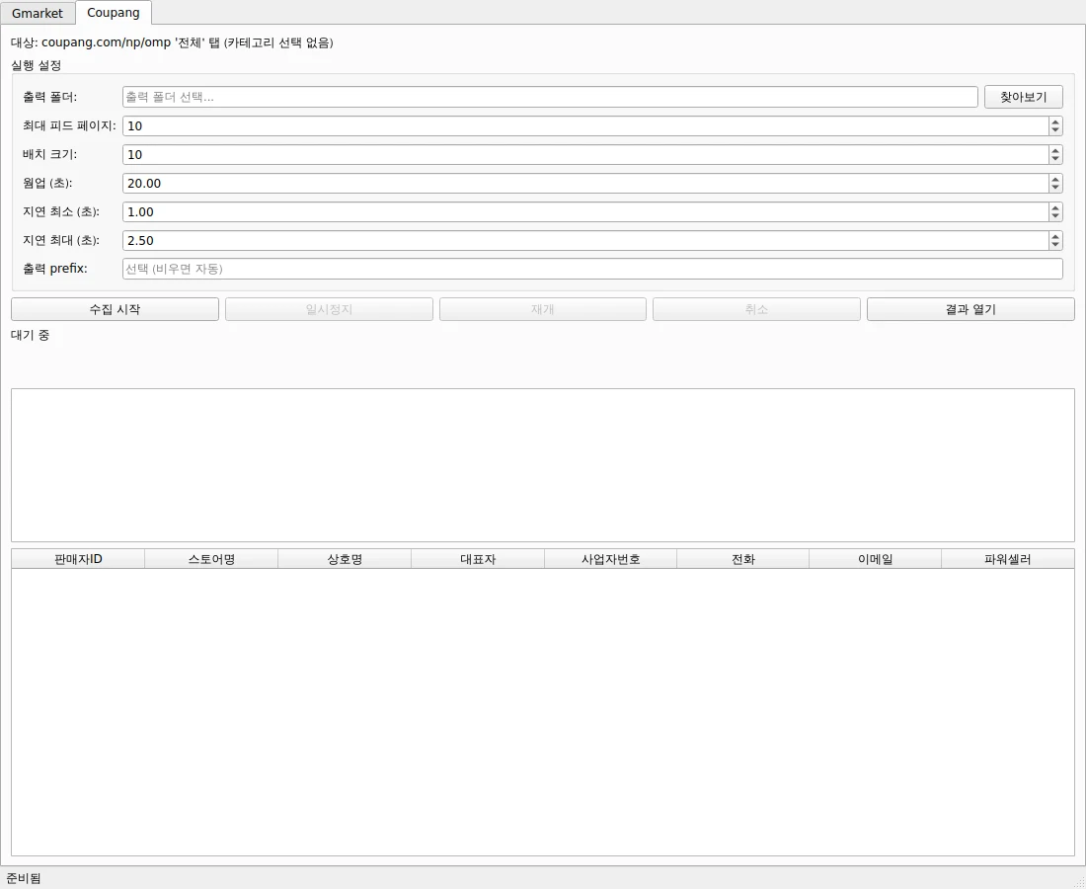
Task: Select the 전화 column header
Action: (x=743, y=559)
